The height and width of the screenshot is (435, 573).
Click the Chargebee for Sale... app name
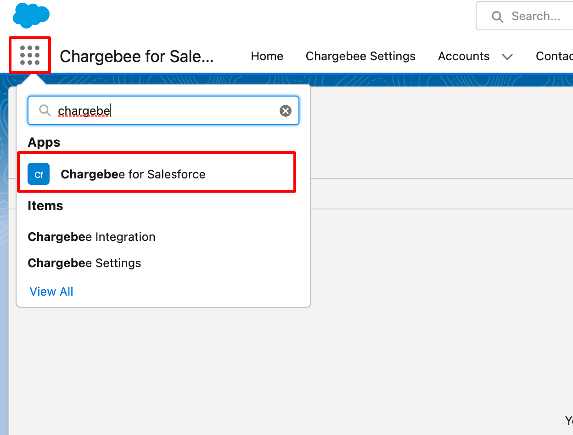[x=137, y=56]
